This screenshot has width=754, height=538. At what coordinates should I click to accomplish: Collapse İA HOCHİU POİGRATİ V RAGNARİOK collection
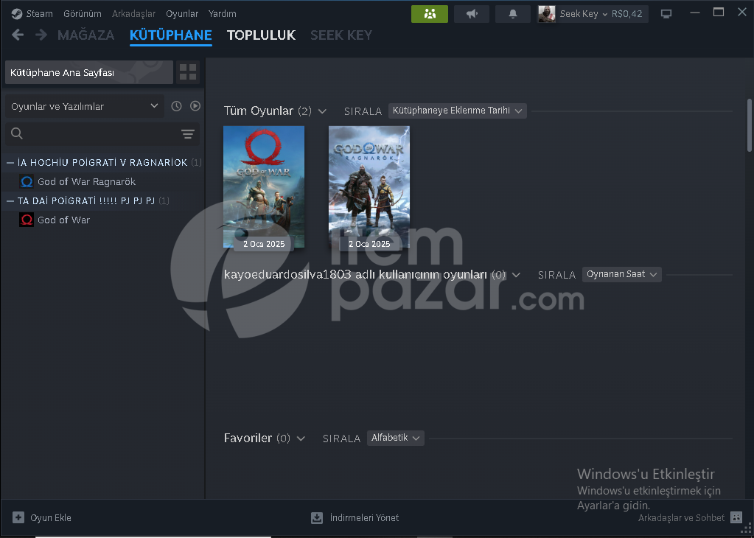10,163
